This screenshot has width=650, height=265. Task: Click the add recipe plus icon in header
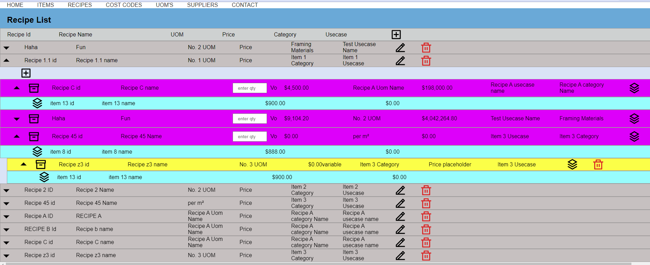[396, 35]
